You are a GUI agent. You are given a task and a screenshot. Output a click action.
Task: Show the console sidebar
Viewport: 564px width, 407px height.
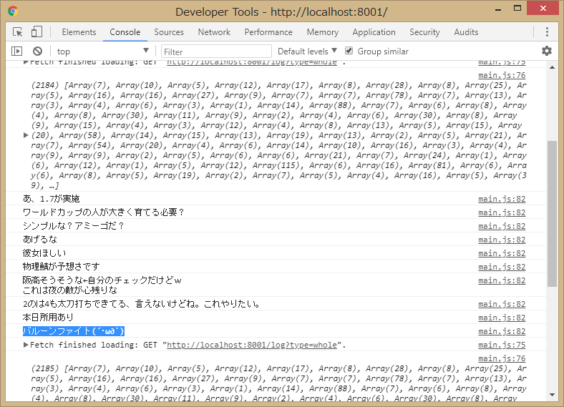17,52
